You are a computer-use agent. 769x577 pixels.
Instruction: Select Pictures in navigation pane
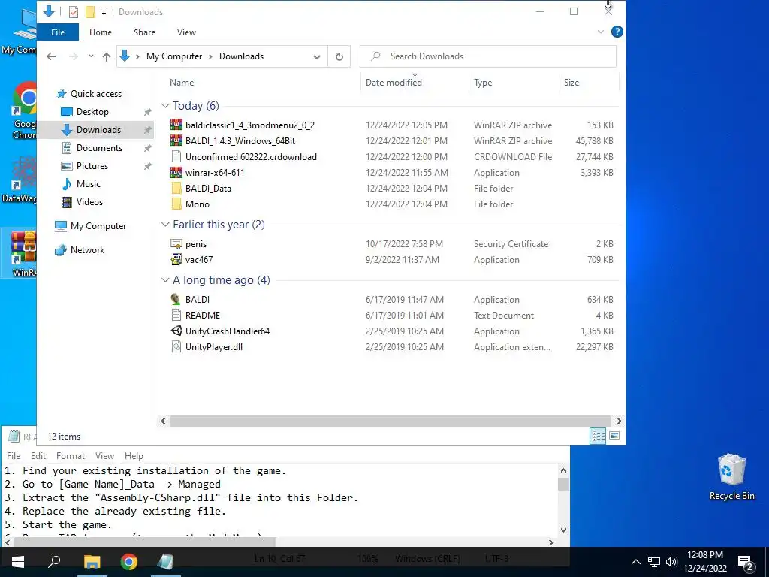(x=92, y=166)
